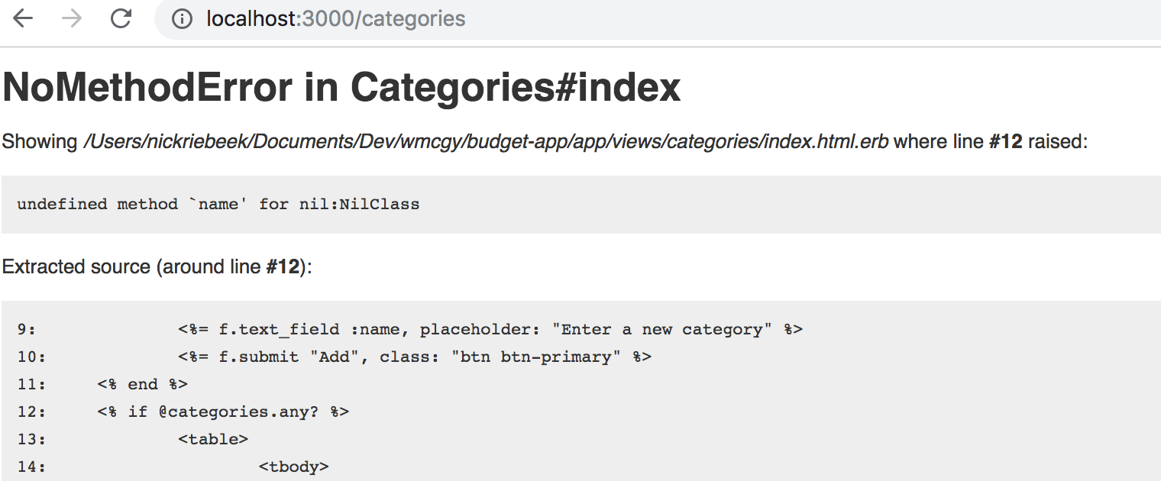Click the index.html.erb file path text
1161x481 pixels.
point(486,142)
